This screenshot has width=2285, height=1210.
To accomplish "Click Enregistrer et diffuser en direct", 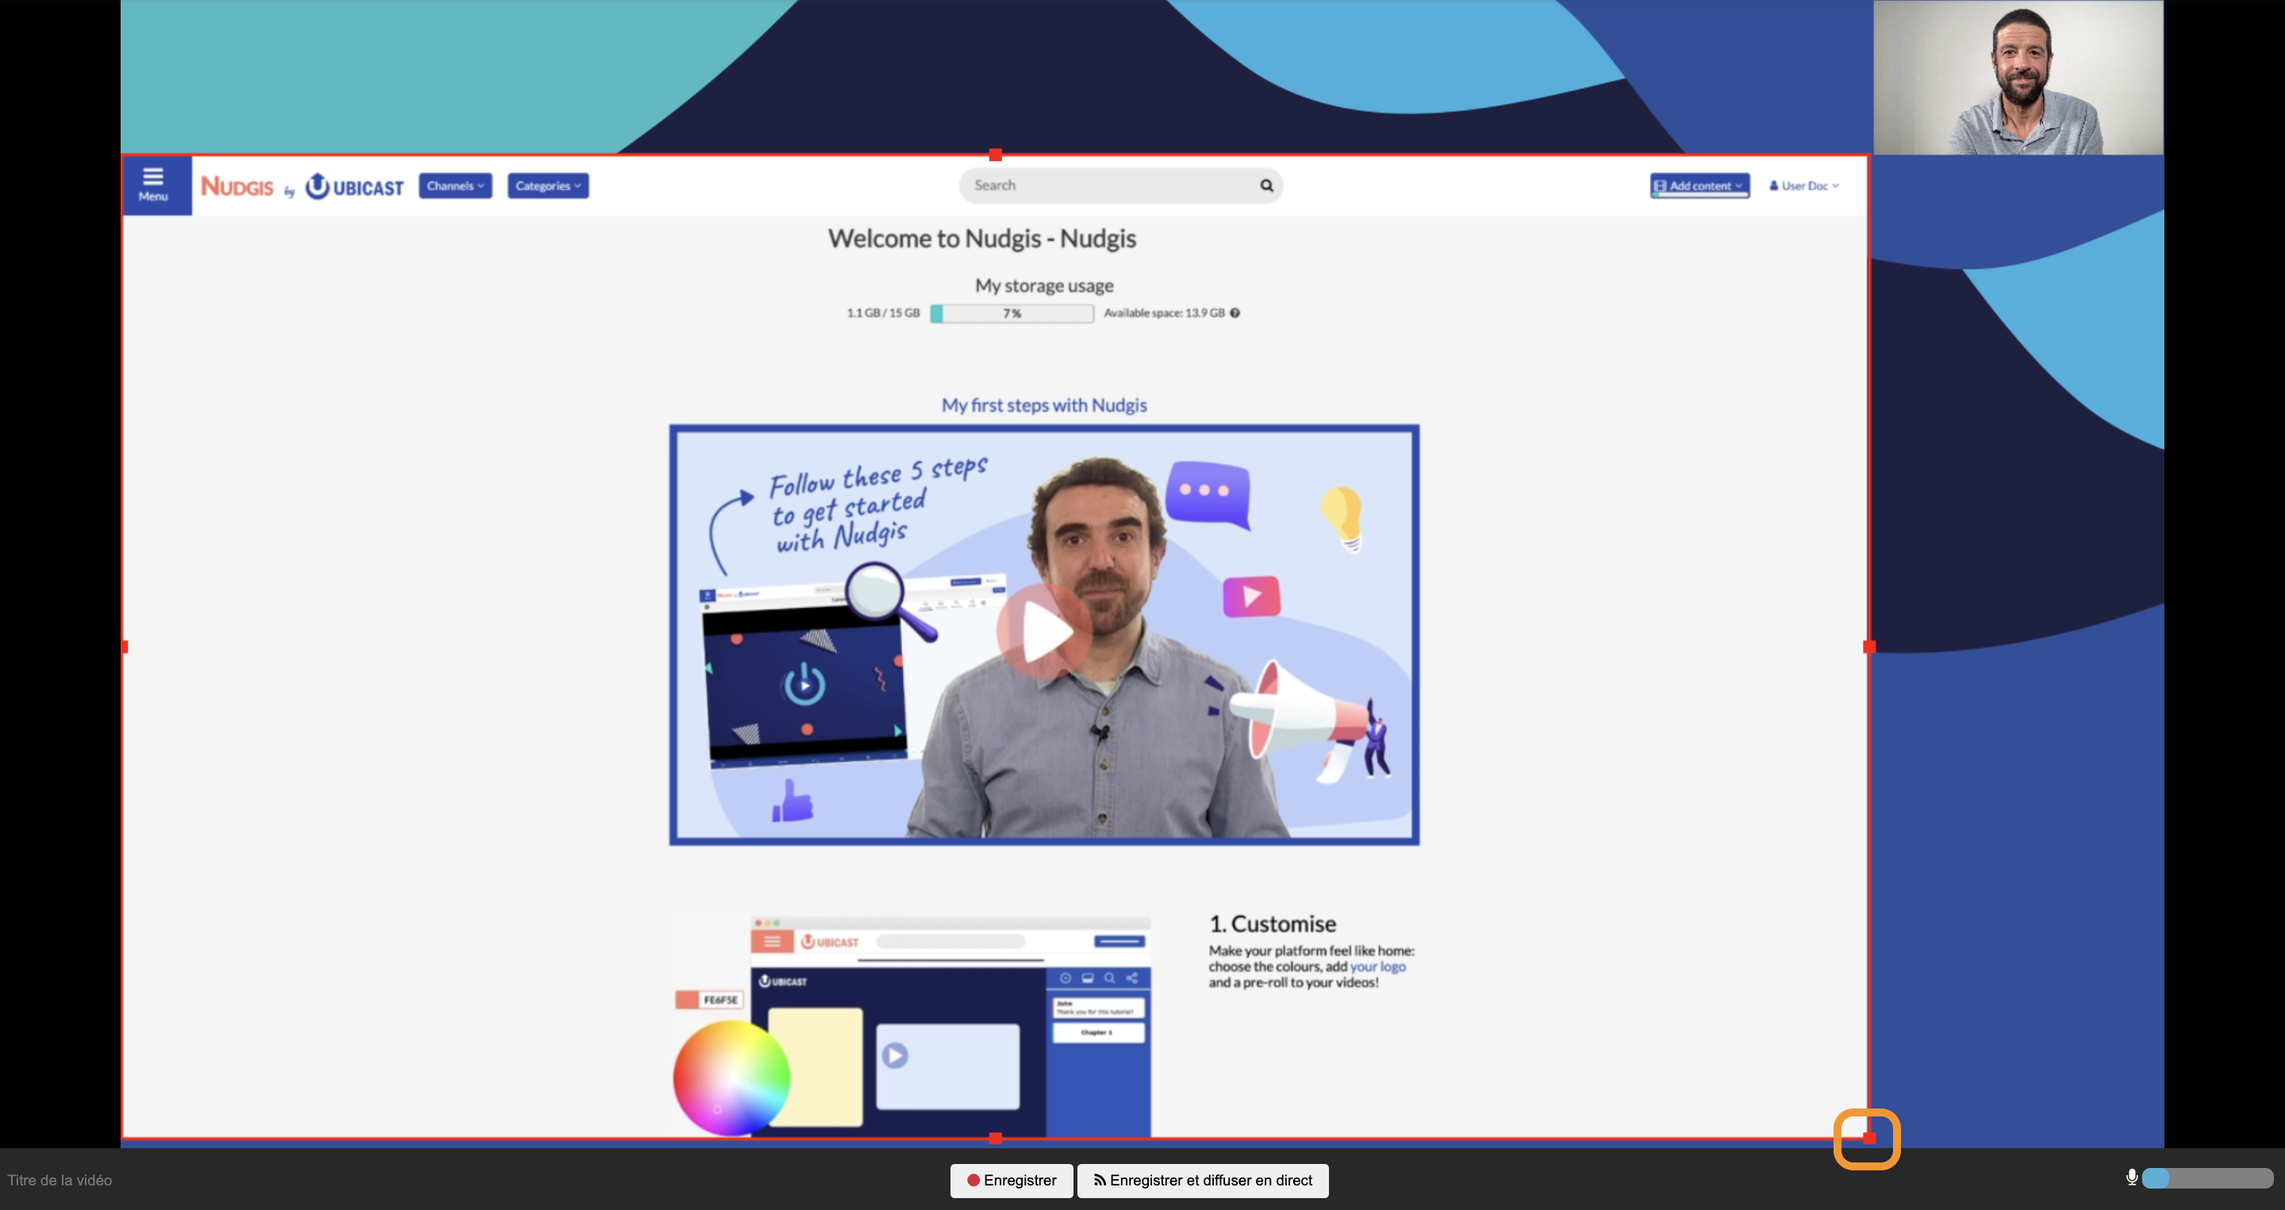I will pyautogui.click(x=1203, y=1181).
